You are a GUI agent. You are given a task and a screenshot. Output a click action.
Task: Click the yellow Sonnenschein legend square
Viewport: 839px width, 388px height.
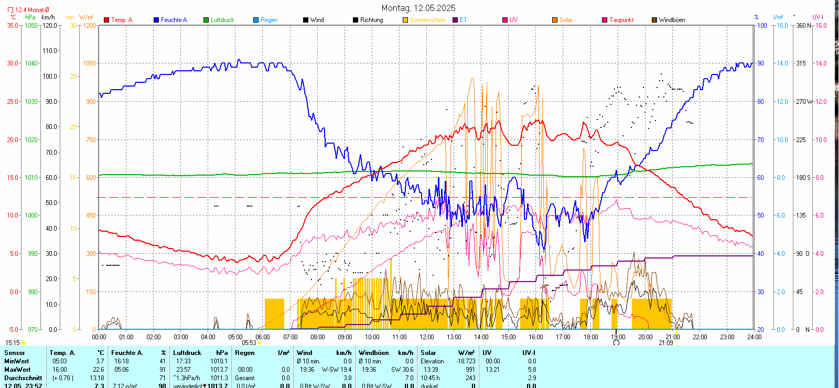405,20
